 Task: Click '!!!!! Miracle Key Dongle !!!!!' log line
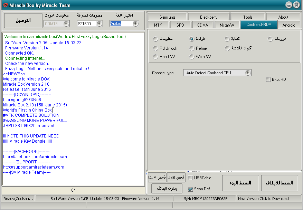[x=27, y=141]
